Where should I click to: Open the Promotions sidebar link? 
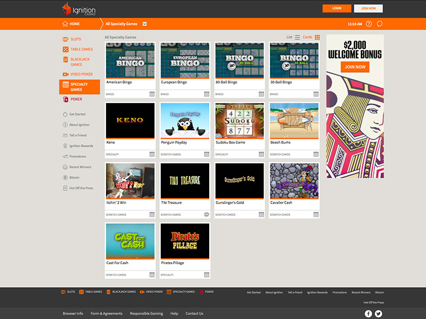coord(75,156)
